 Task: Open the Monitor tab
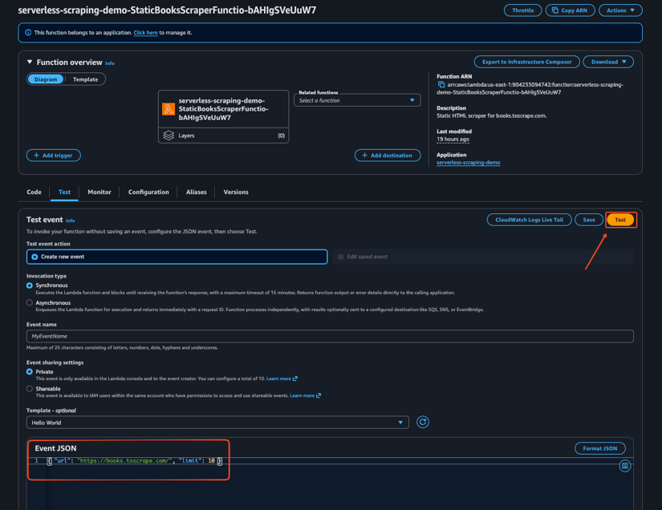pos(100,192)
